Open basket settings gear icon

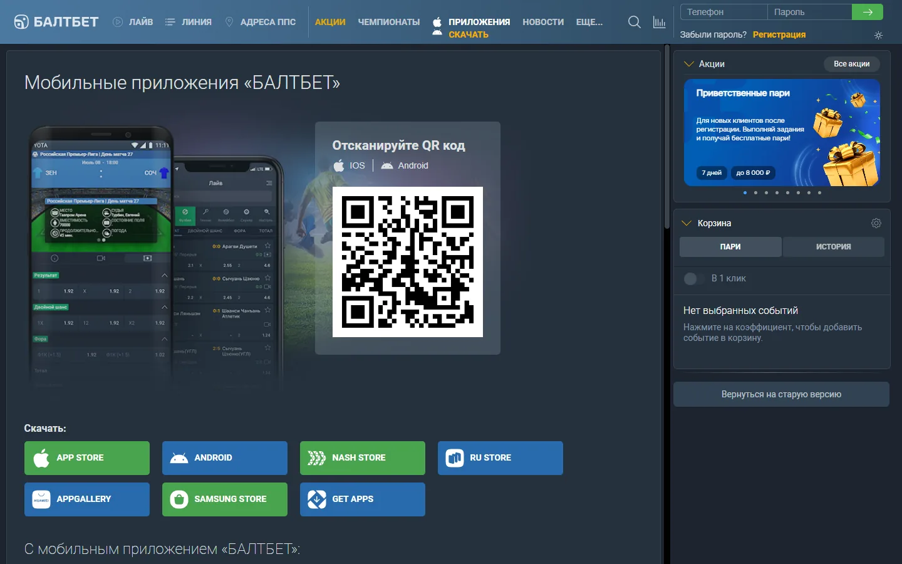tap(876, 223)
